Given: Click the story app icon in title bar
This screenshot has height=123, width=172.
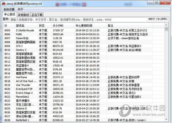Looking at the screenshot, I should pos(4,4).
